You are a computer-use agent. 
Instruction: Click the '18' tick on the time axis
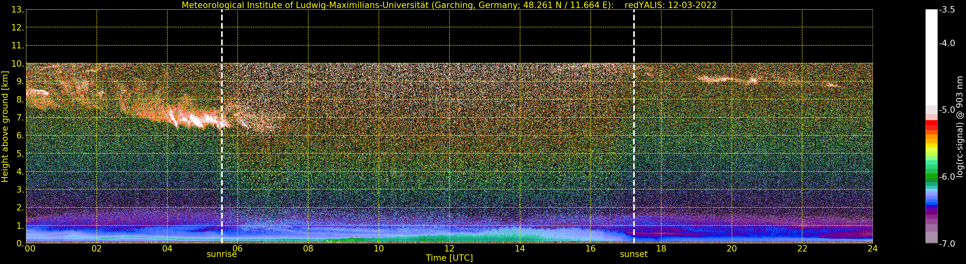[661, 248]
